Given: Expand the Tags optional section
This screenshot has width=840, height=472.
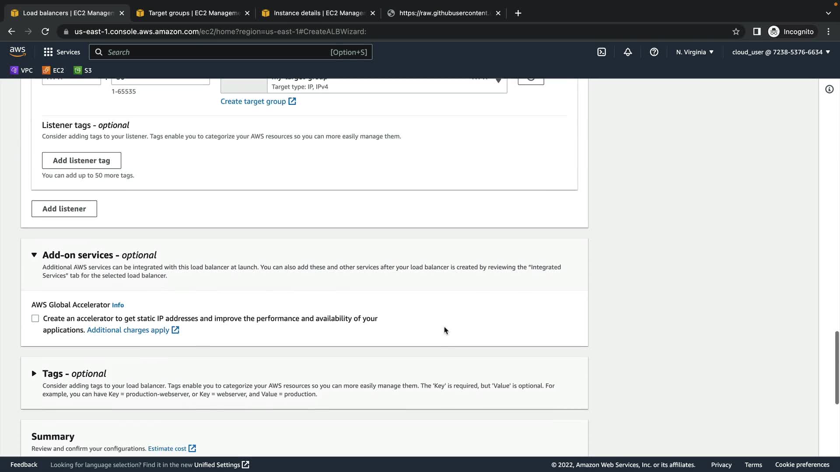Looking at the screenshot, I should 34,374.
